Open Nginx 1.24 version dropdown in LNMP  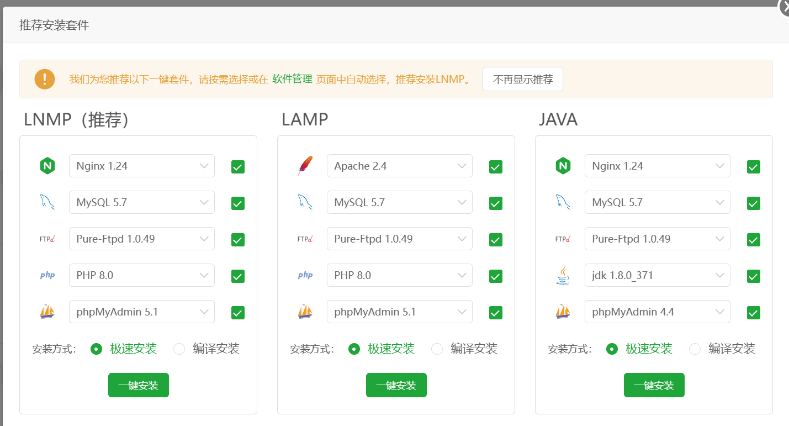[142, 166]
